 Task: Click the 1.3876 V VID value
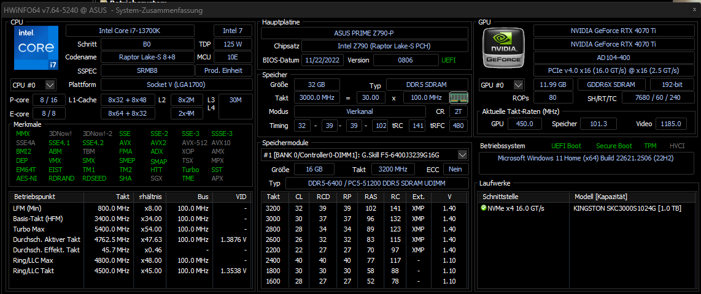(234, 239)
